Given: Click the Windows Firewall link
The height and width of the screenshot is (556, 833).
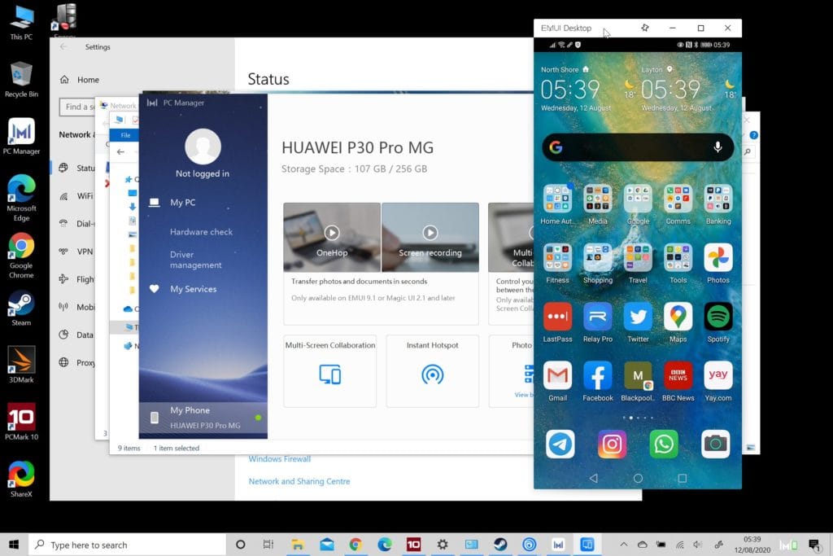Looking at the screenshot, I should [x=279, y=459].
